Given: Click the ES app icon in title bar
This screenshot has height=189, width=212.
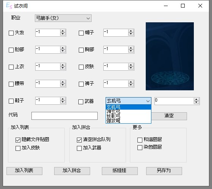Looking at the screenshot, I should pos(9,6).
